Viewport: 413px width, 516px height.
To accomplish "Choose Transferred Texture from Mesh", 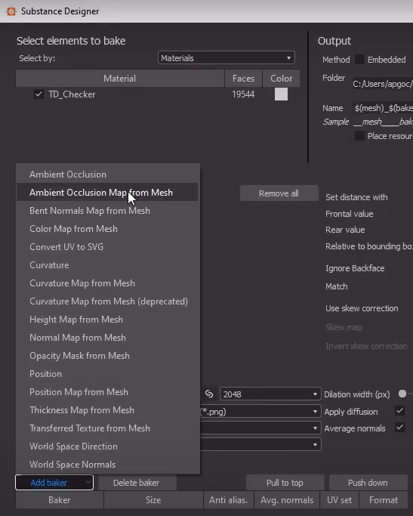I will [x=107, y=428].
